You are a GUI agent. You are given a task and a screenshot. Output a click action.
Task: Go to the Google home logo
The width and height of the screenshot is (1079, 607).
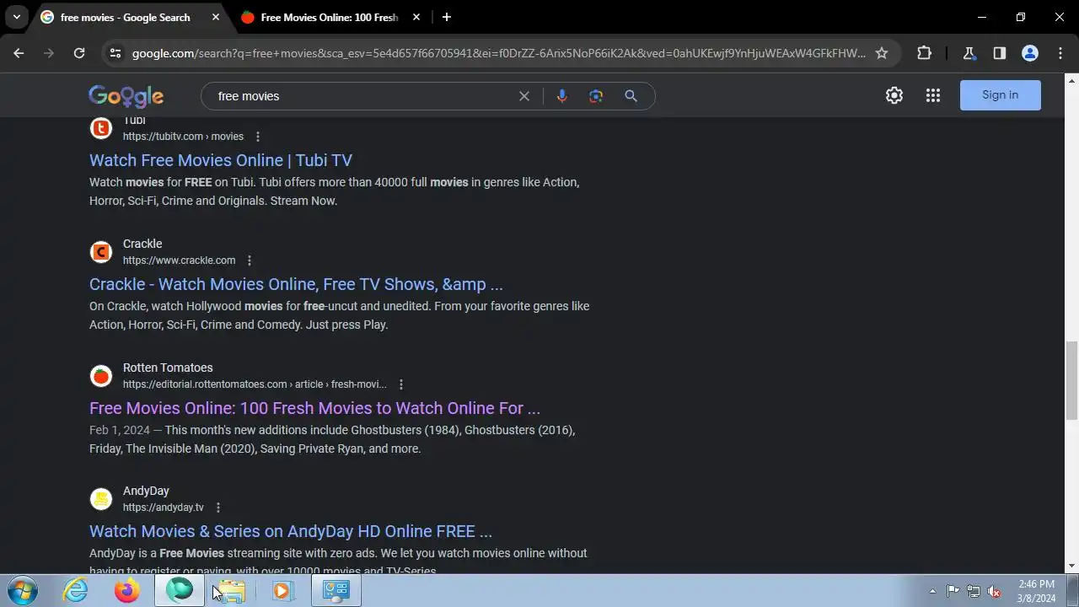coord(126,96)
